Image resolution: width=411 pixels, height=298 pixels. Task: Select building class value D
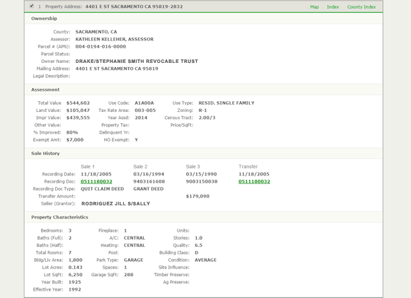tap(197, 252)
